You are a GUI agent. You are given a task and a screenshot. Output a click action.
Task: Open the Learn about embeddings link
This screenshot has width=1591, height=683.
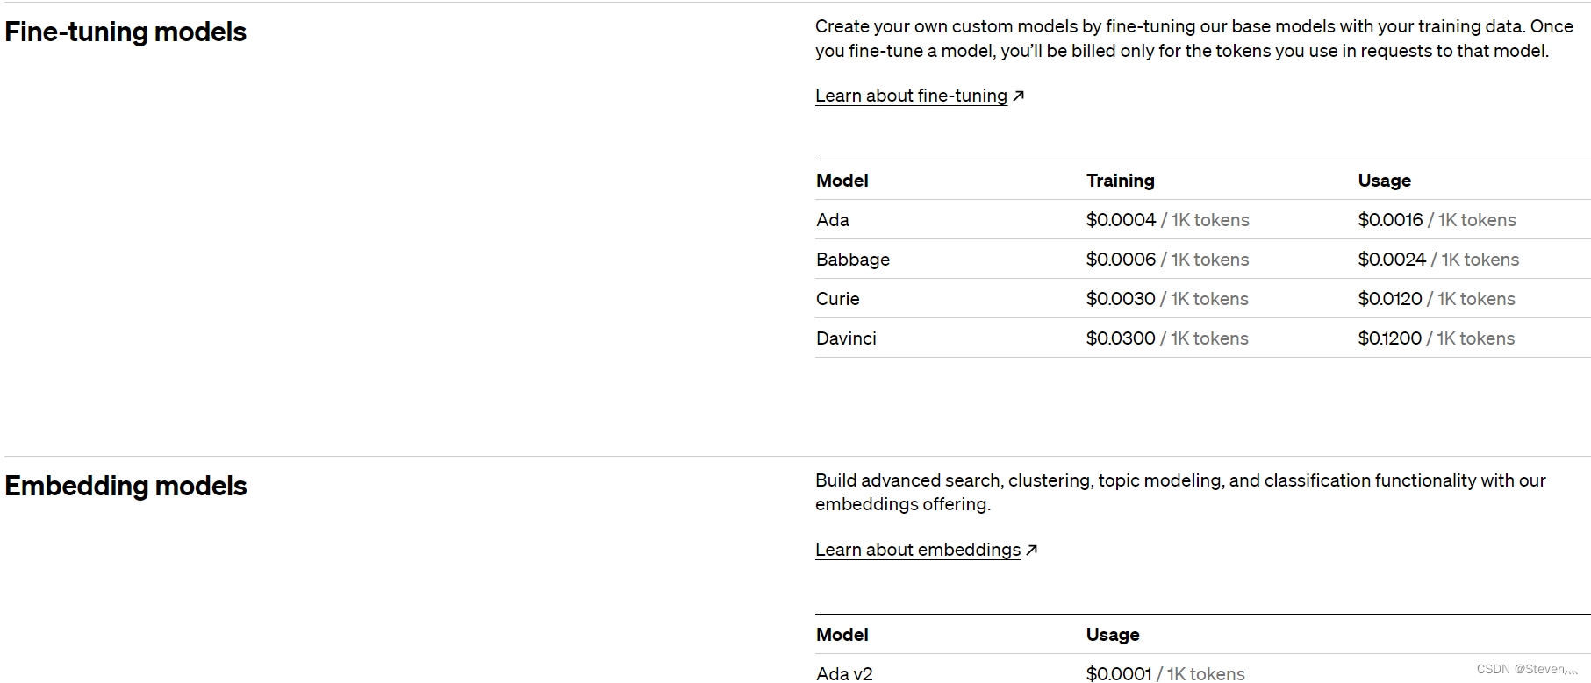(x=918, y=550)
